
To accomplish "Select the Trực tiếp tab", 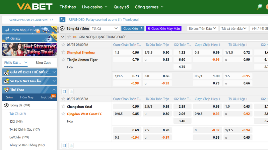I will [x=47, y=97].
